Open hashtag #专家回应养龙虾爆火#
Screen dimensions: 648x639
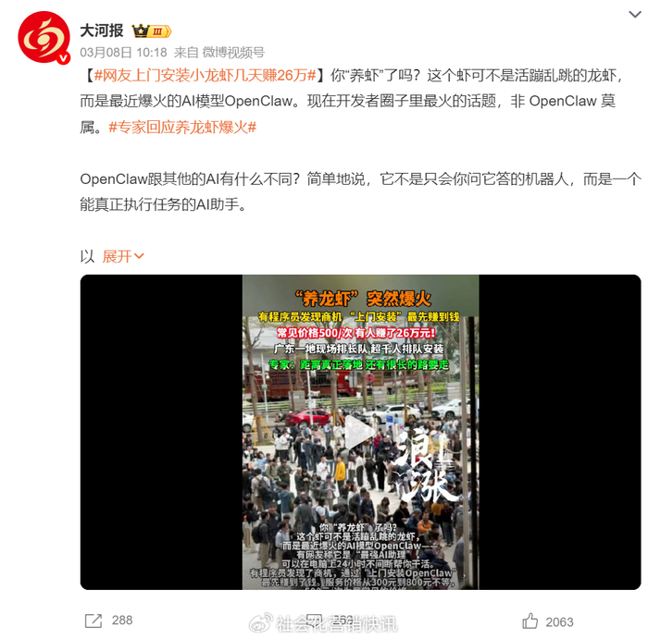(x=182, y=127)
